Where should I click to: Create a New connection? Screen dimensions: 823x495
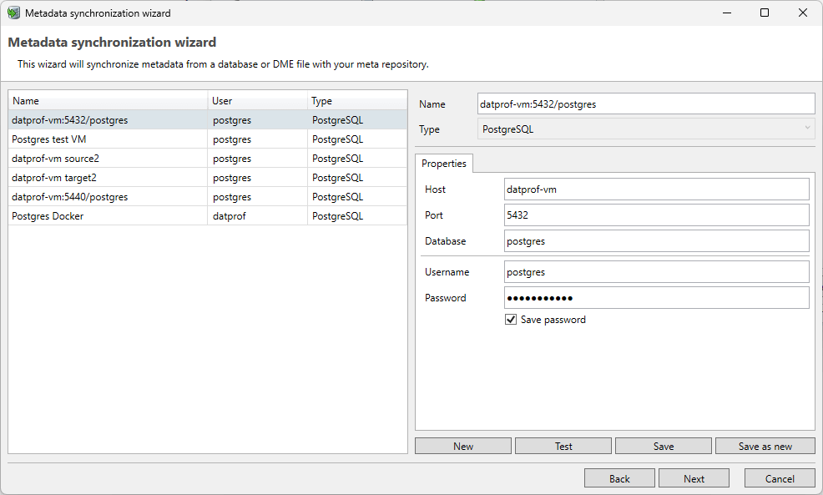click(462, 445)
